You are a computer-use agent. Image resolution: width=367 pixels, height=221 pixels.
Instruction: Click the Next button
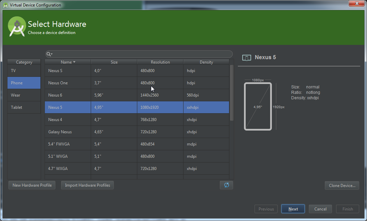[x=293, y=209]
